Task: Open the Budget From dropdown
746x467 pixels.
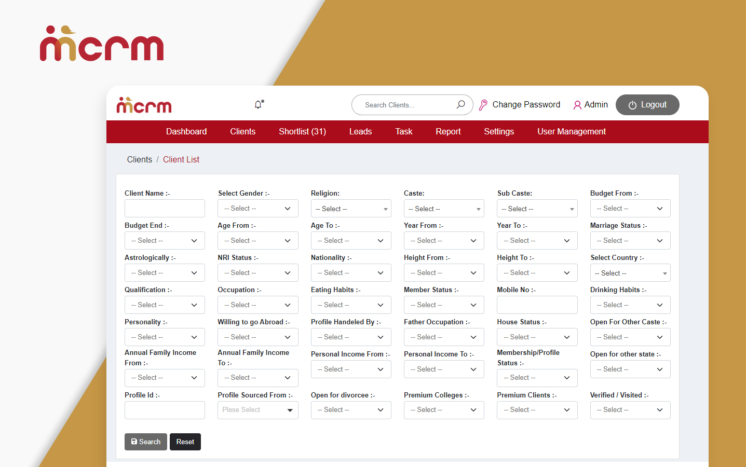Action: coord(630,209)
